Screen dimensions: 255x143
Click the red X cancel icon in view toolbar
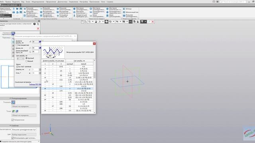pos(153,21)
